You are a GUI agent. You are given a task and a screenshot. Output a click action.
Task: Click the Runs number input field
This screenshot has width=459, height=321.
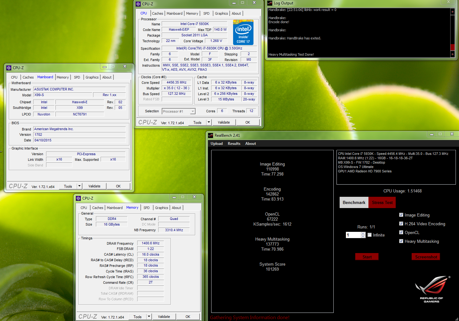(353, 235)
